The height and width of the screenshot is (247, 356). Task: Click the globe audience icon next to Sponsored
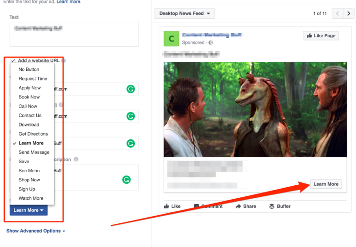(x=211, y=42)
